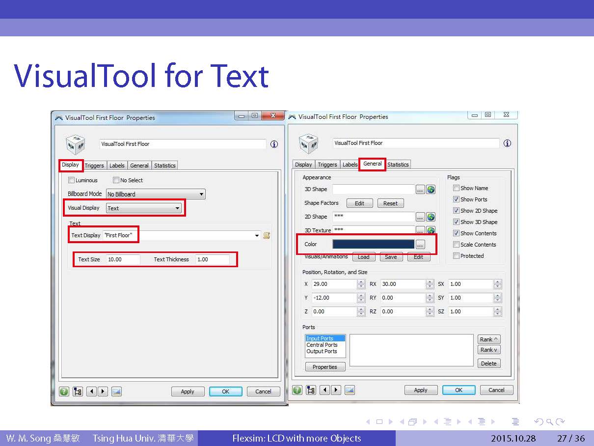Enable the Scale Contents flag
The height and width of the screenshot is (446, 594).
tap(456, 245)
